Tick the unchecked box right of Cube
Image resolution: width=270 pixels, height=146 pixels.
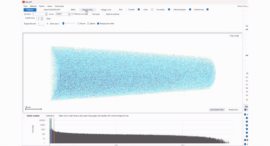152,9
